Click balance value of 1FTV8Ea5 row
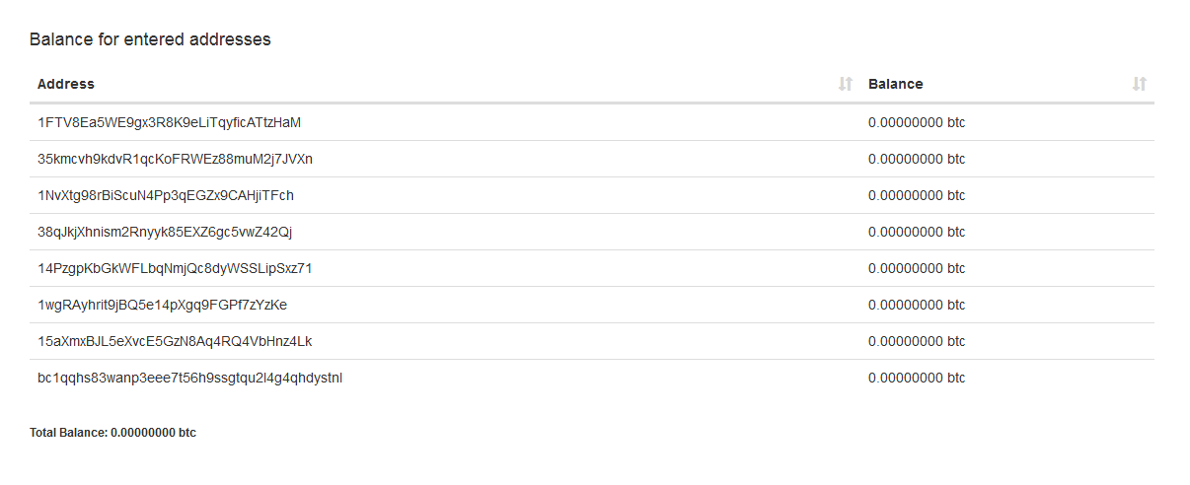Image resolution: width=1190 pixels, height=485 pixels. click(x=917, y=122)
